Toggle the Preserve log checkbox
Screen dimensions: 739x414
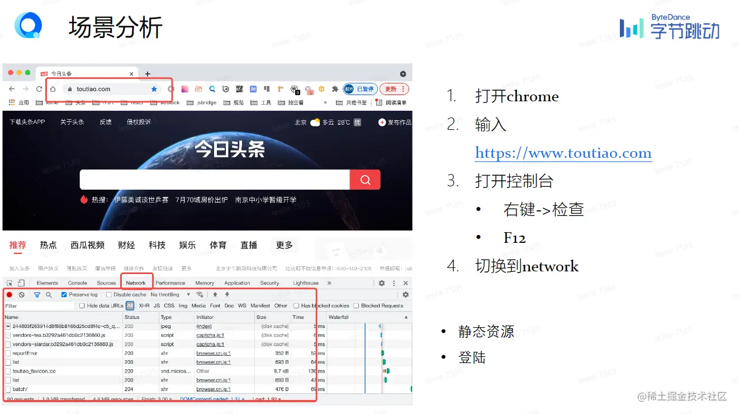pos(64,295)
